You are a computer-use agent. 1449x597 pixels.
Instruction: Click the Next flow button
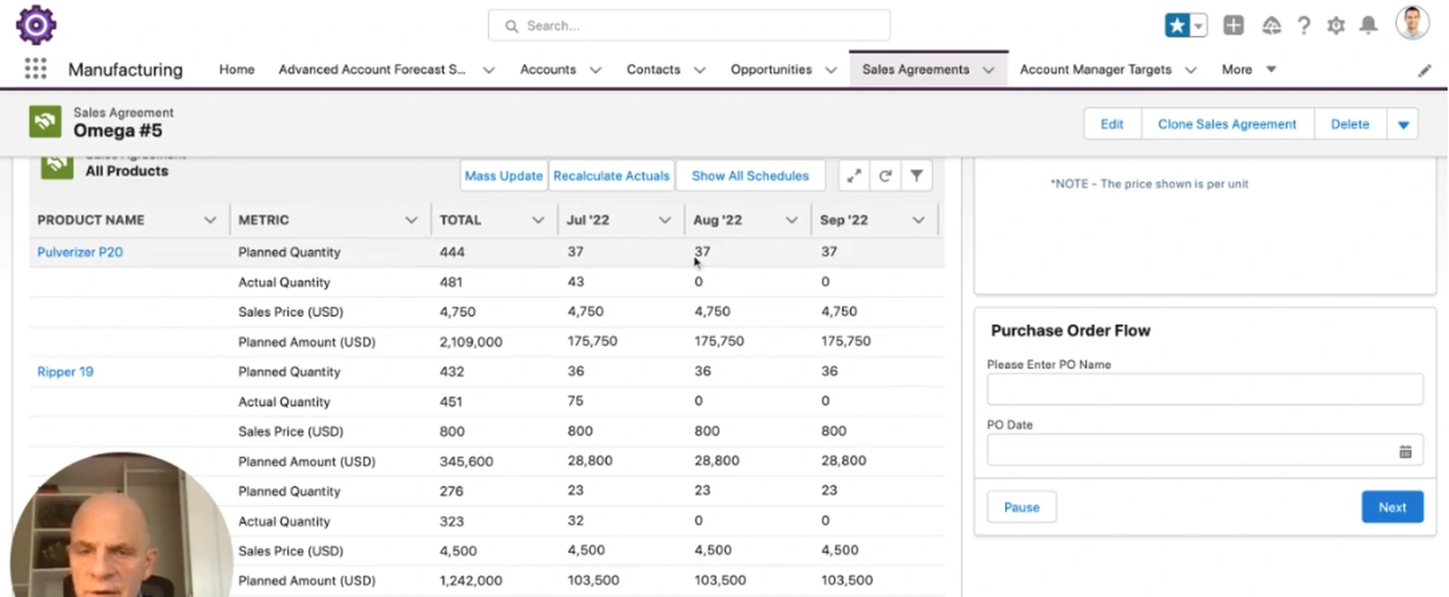(x=1392, y=507)
